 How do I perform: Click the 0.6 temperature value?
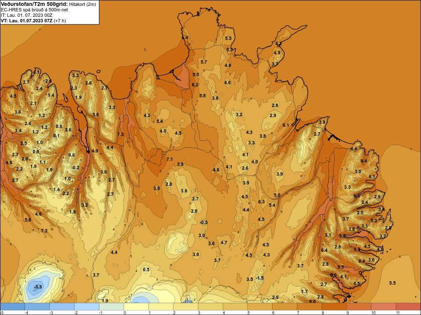tap(72, 155)
